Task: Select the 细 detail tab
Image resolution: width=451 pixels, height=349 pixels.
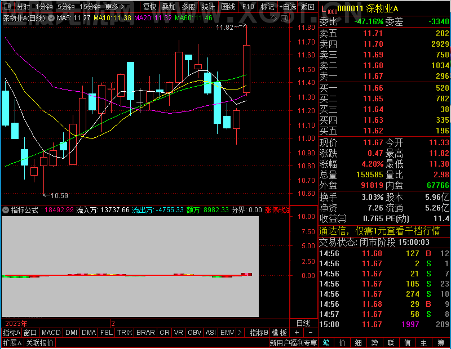Action: click(358, 343)
